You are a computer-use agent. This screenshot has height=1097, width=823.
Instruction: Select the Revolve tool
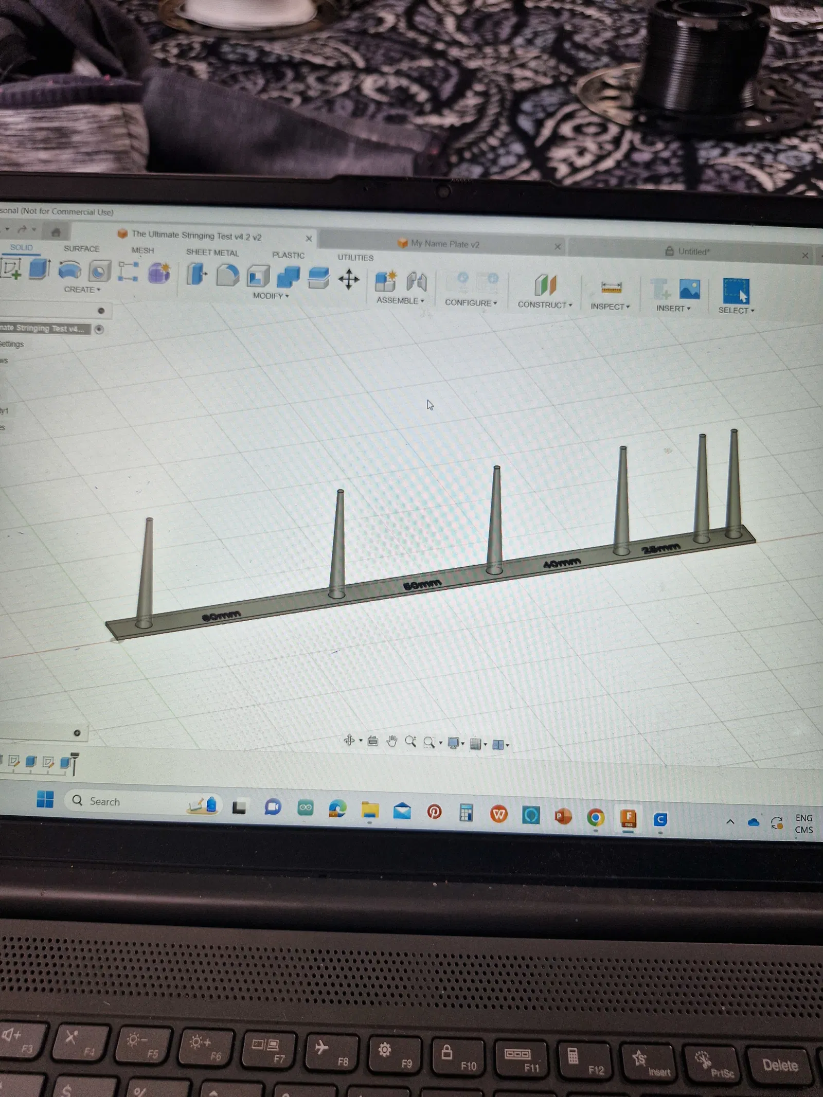70,270
